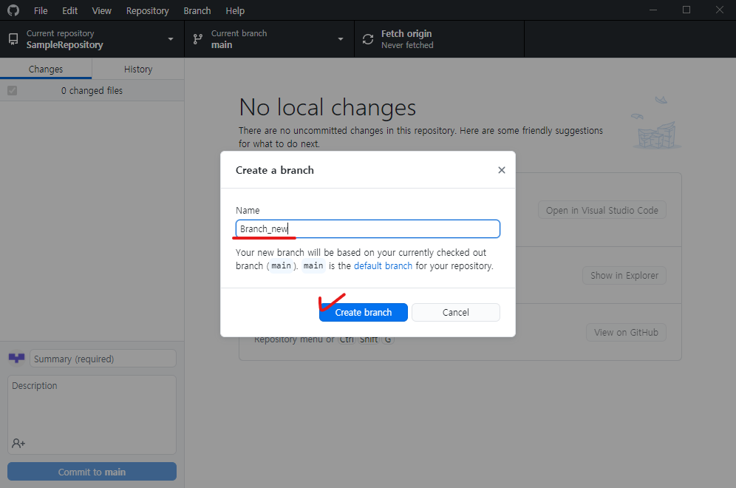Image resolution: width=736 pixels, height=488 pixels.
Task: Click Fetch origin button
Action: (x=440, y=39)
